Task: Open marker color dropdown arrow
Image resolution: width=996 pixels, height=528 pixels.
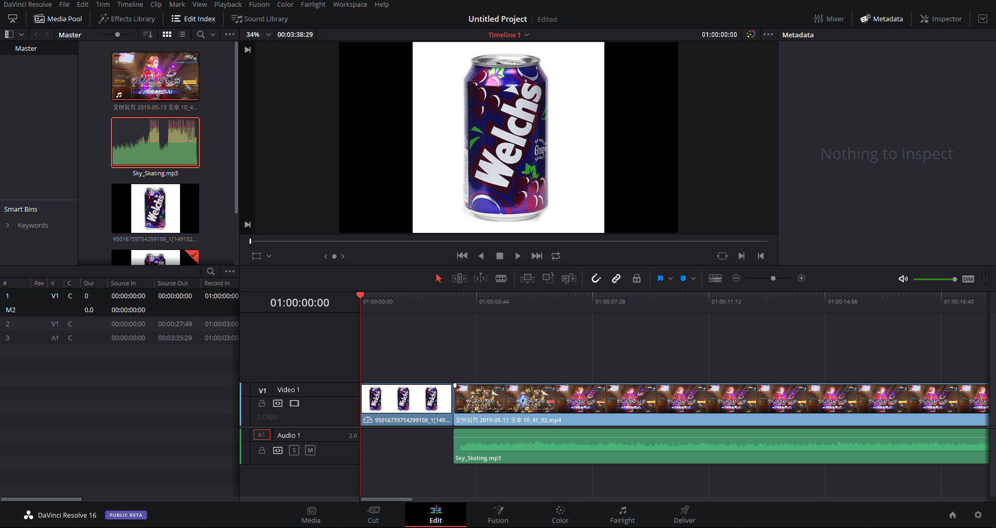Action: [x=693, y=279]
